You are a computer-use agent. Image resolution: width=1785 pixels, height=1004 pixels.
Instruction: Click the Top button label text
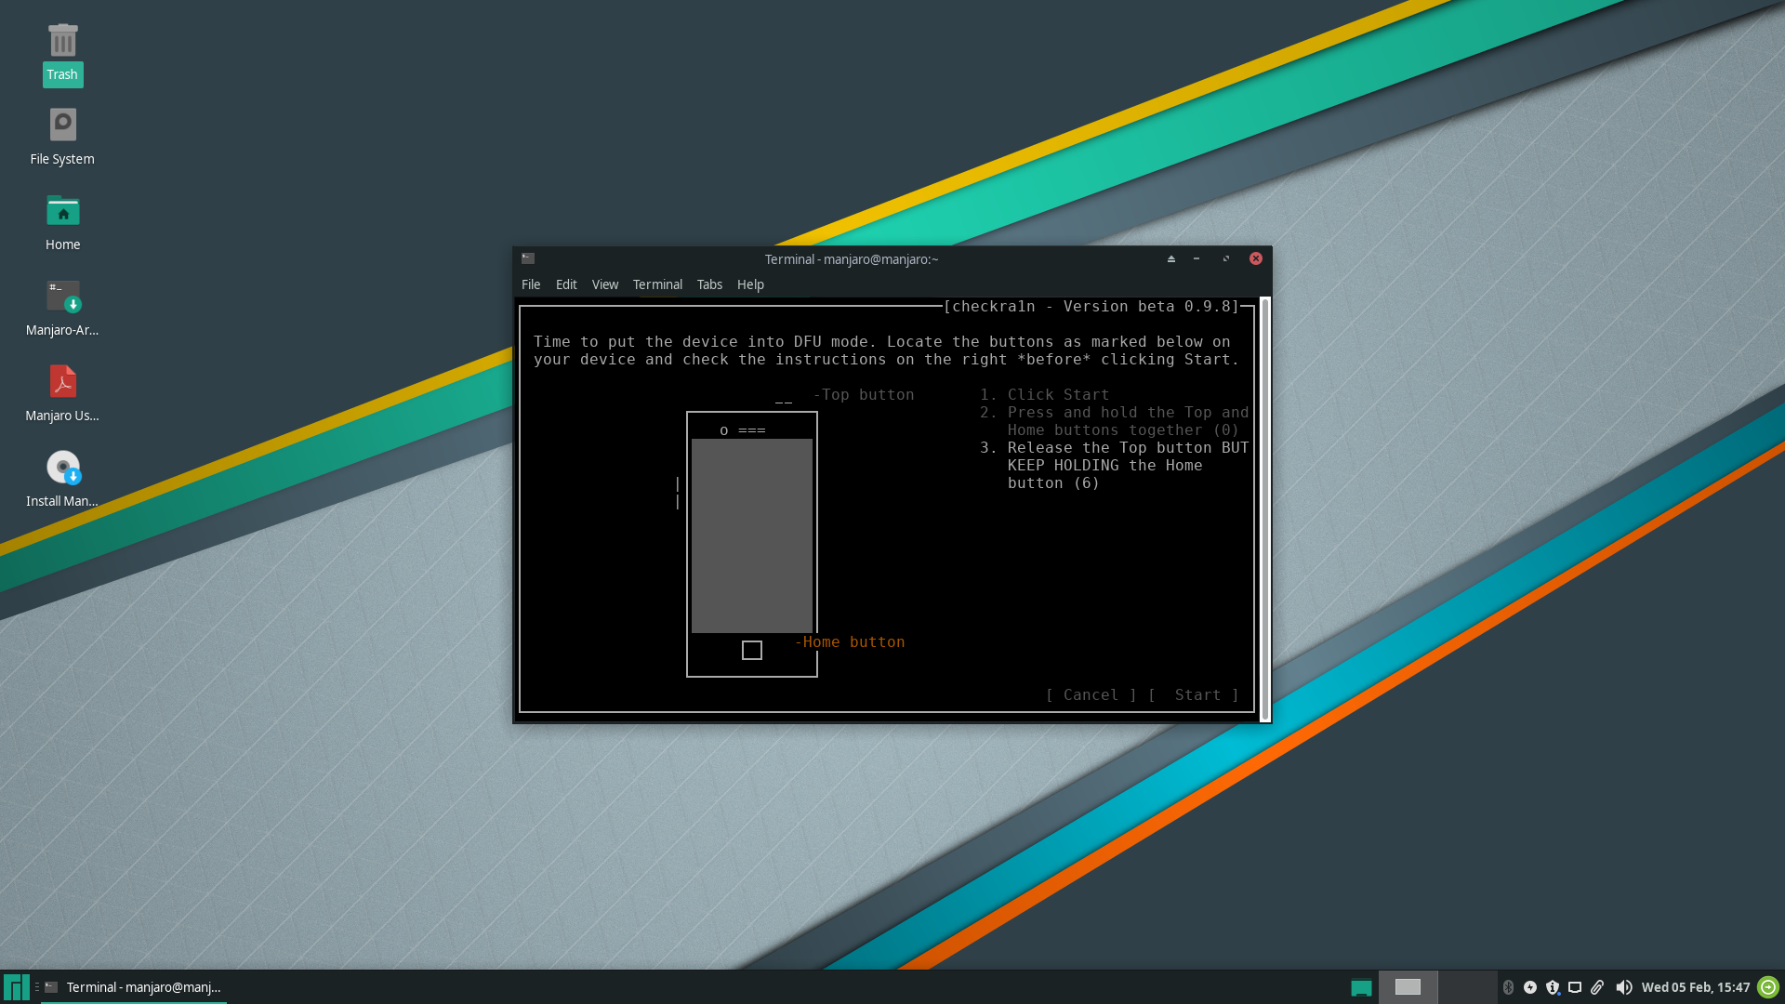point(864,395)
